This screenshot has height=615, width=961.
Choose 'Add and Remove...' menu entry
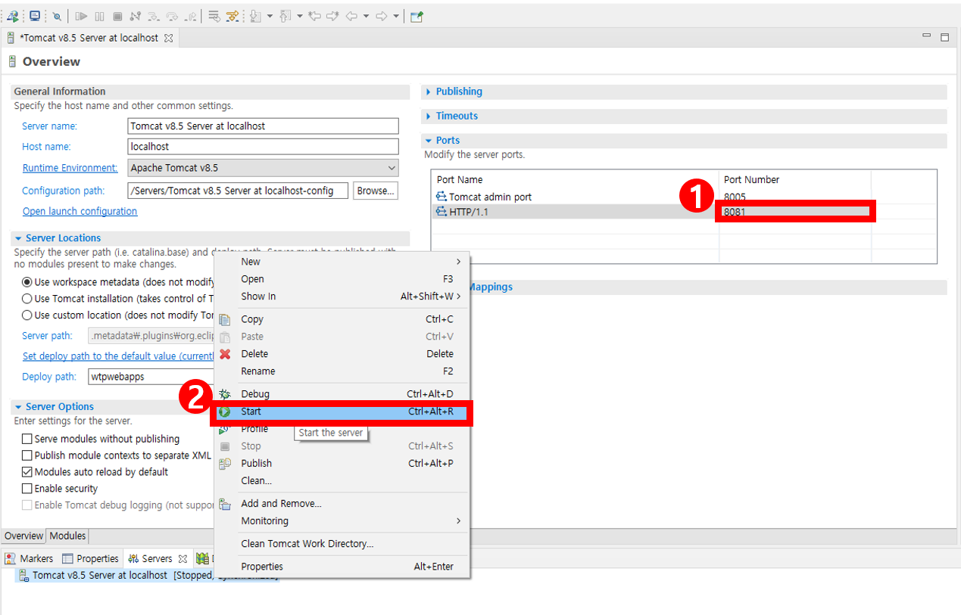(x=342, y=504)
